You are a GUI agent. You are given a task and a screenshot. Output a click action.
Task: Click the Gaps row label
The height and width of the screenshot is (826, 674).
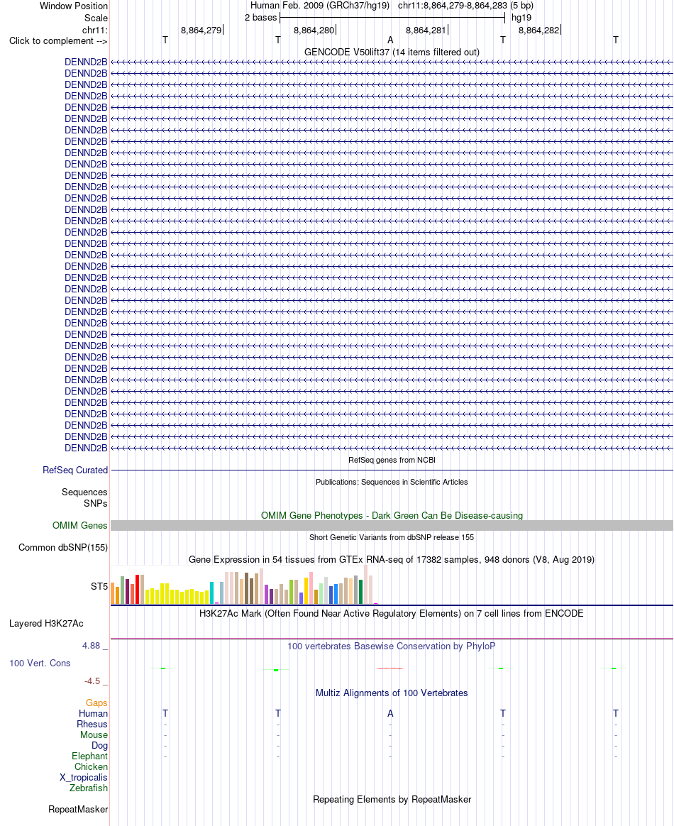coord(96,703)
